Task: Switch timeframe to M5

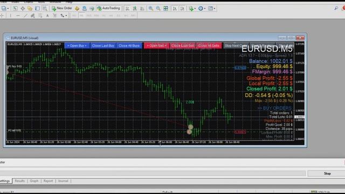Action: [81, 16]
